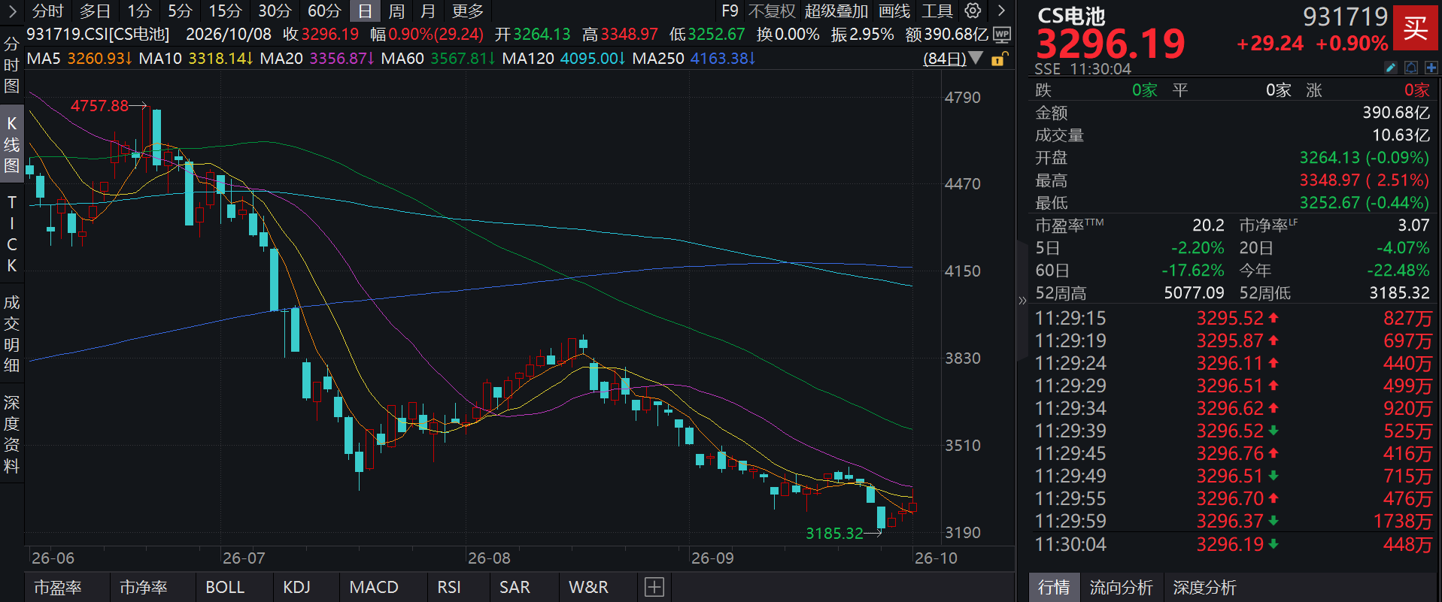This screenshot has width=1442, height=602.
Task: Collapse the left panel chevron arrow
Action: point(11,11)
